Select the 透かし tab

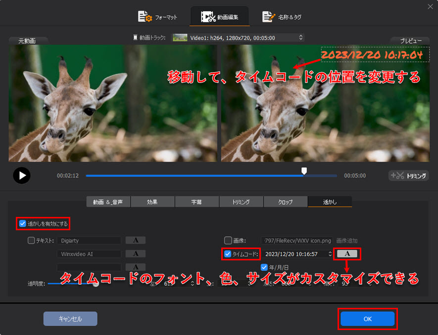coord(330,202)
